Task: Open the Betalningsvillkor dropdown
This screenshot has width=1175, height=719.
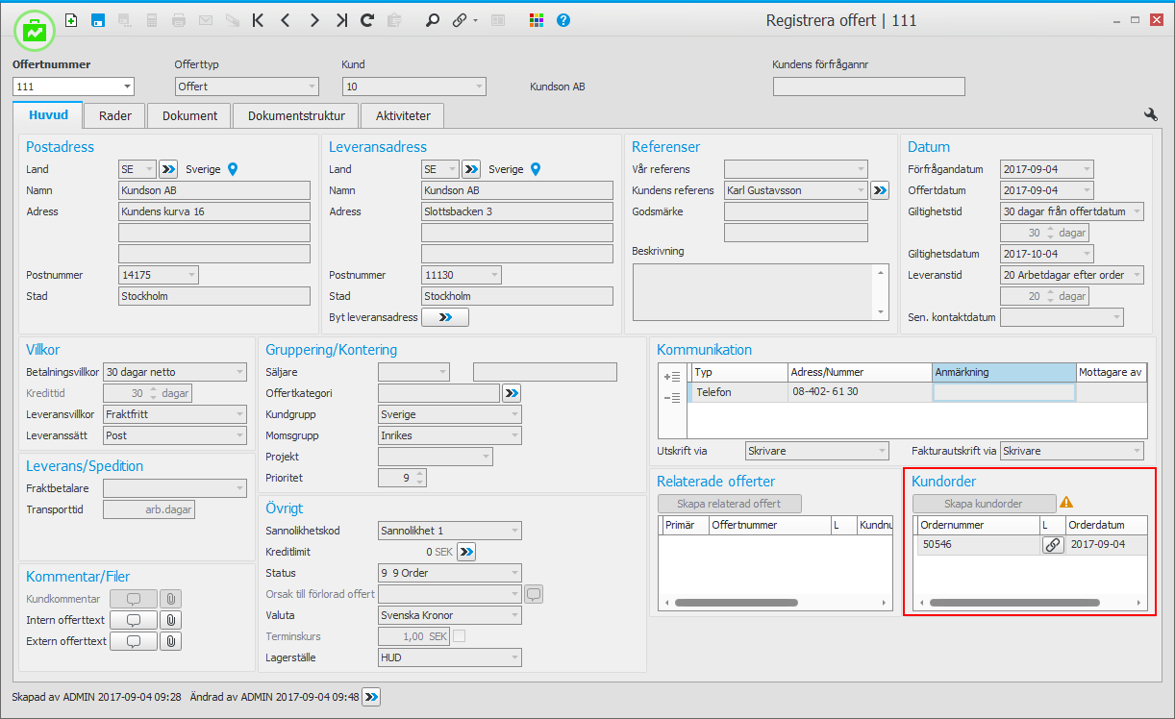Action: tap(239, 372)
